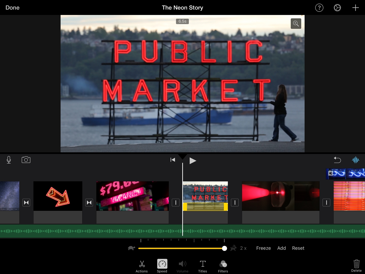Delete the selected clip with trash icon

(x=356, y=265)
